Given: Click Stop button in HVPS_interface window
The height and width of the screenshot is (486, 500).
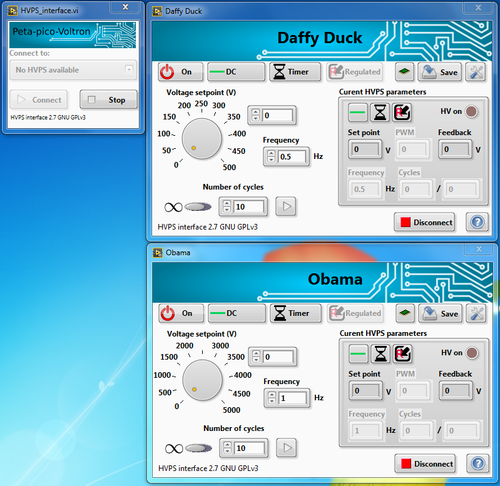Looking at the screenshot, I should click(108, 99).
